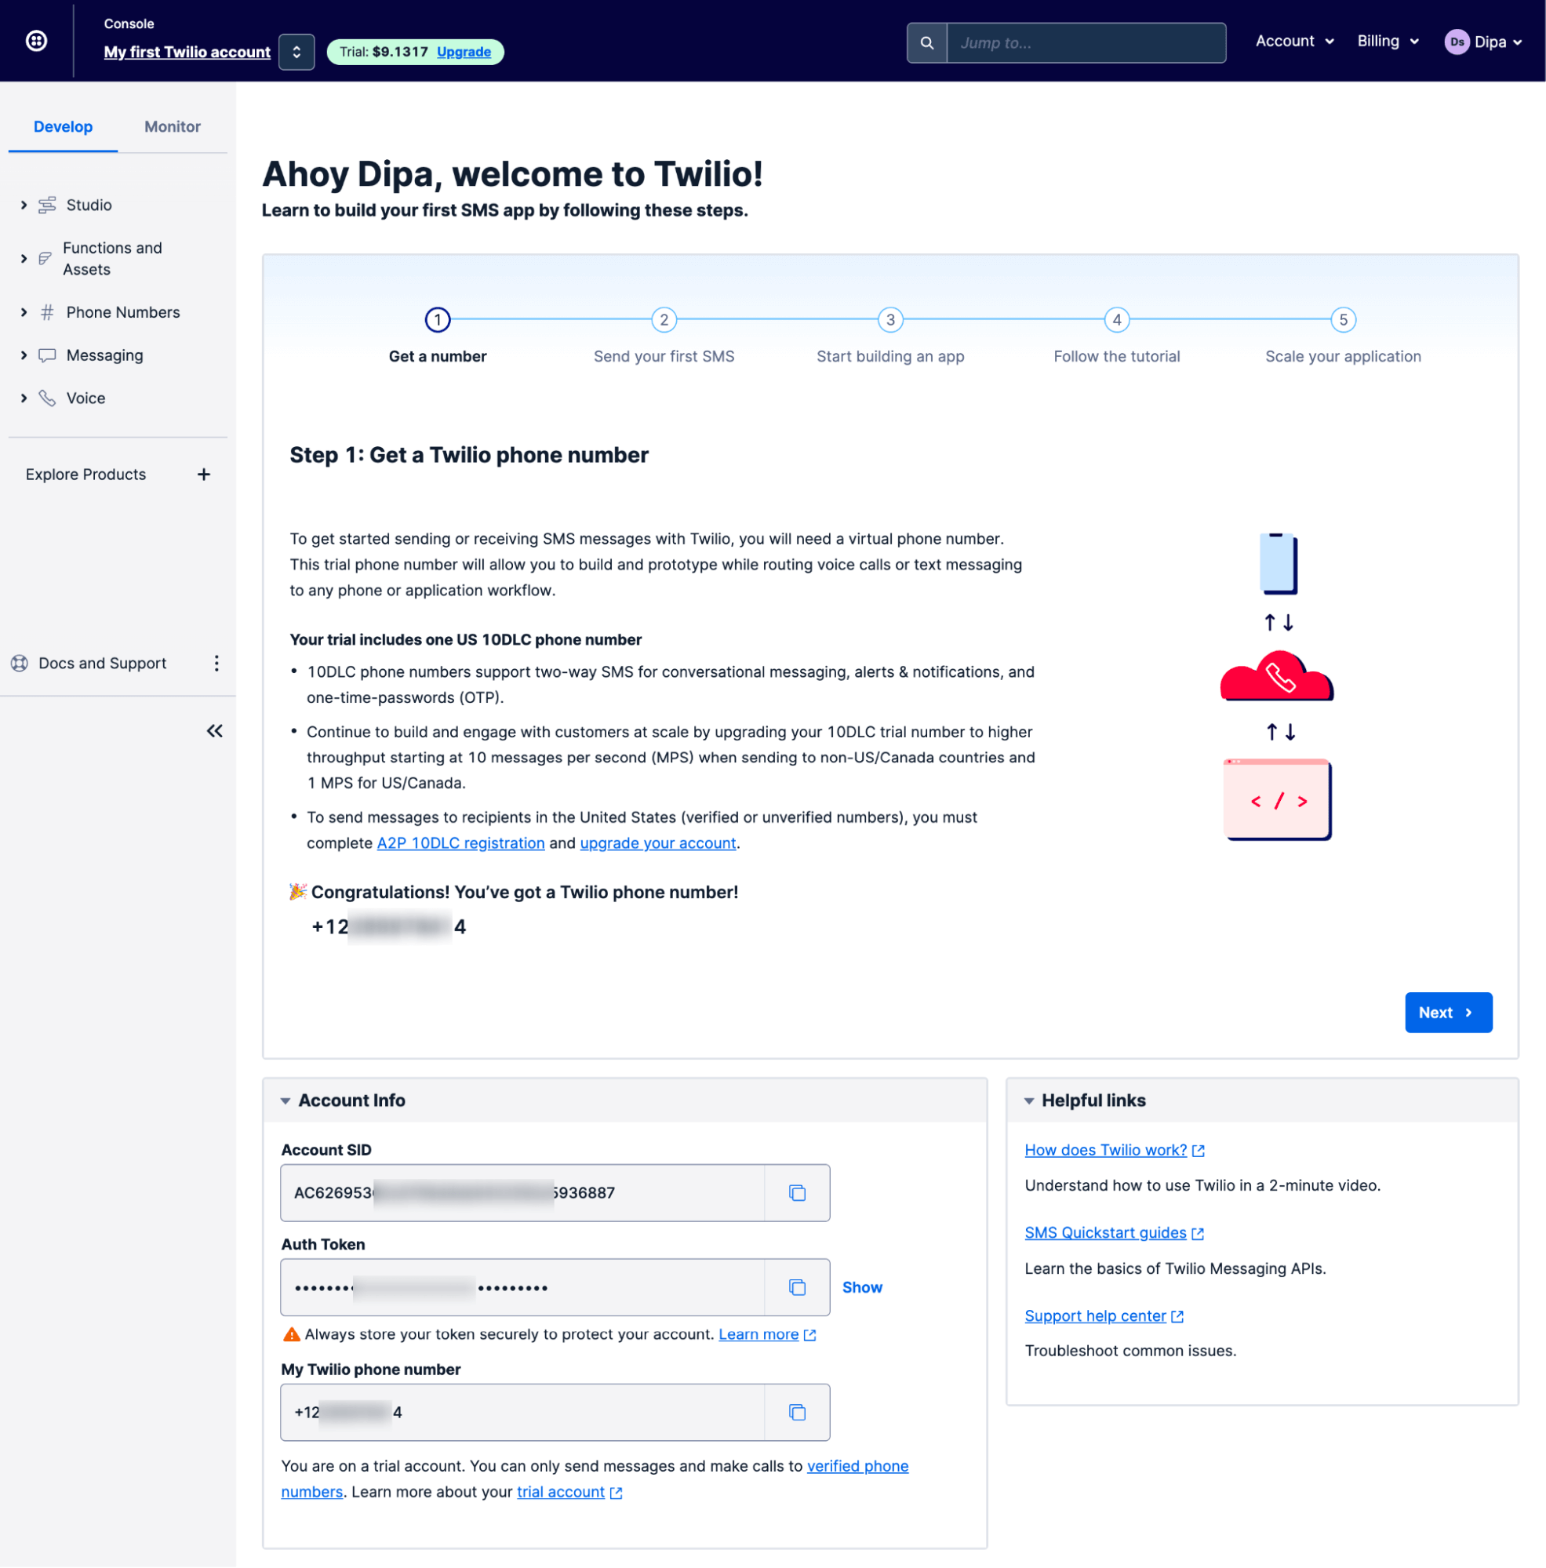Open the Account dropdown menu

(x=1293, y=41)
